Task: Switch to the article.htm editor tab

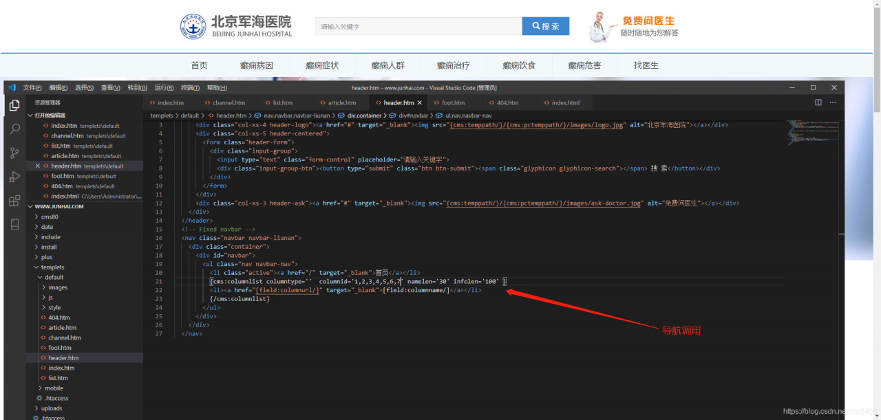Action: point(341,102)
